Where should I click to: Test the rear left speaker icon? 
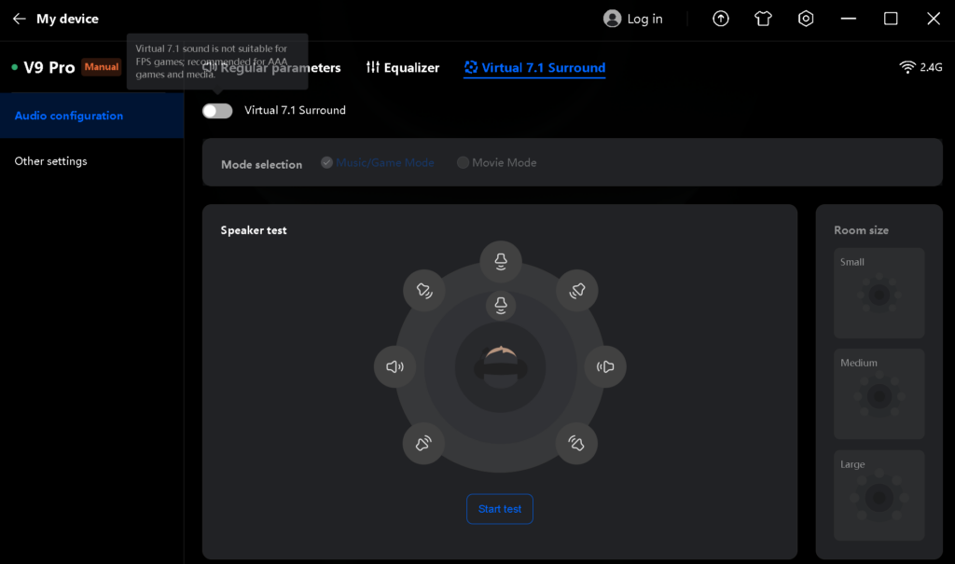click(423, 444)
